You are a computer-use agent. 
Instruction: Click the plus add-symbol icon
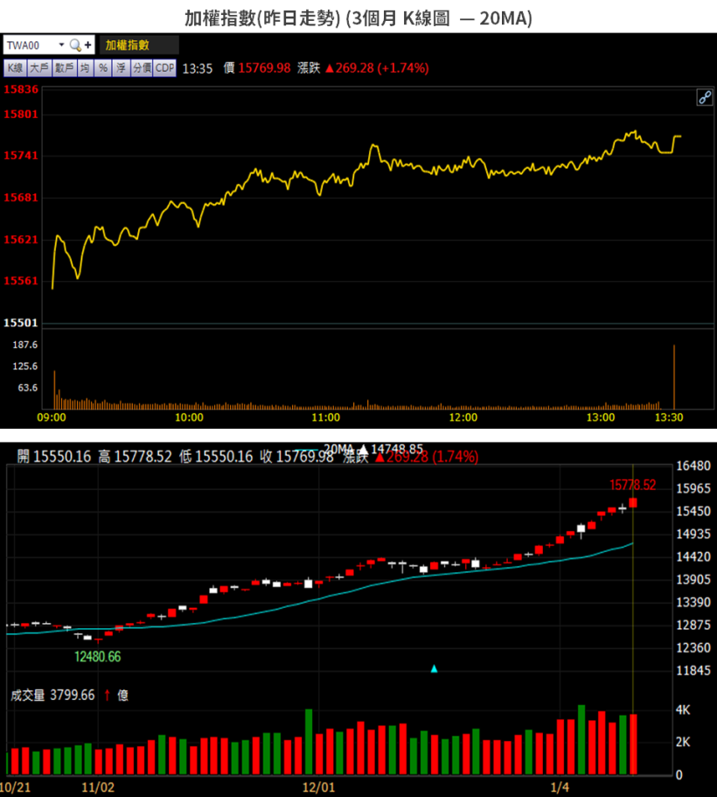point(88,45)
